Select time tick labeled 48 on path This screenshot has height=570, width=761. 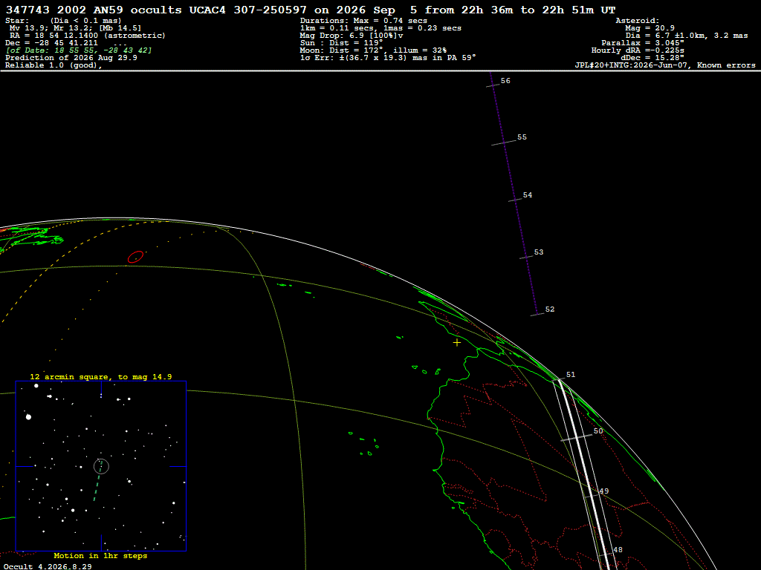tap(605, 554)
